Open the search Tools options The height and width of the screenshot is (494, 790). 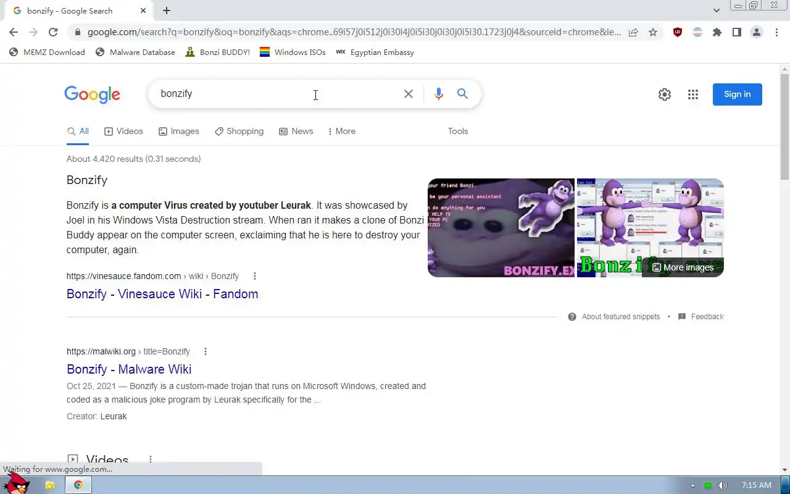(x=458, y=132)
